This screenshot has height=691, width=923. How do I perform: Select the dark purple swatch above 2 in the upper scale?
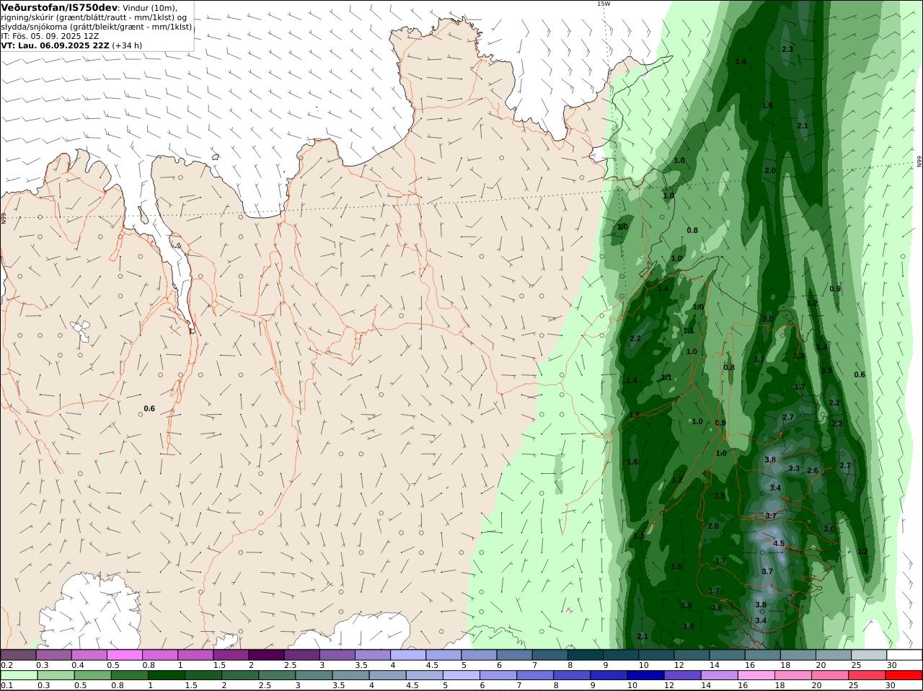(266, 655)
